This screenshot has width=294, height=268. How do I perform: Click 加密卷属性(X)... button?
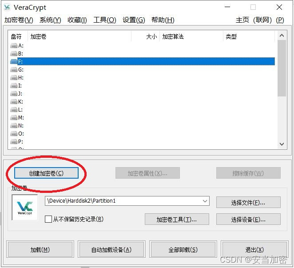coord(147,173)
